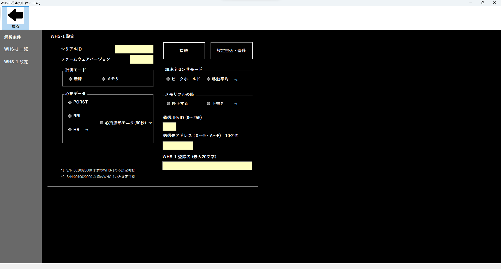Open WHS-1 設定 sidebar link

click(x=16, y=62)
